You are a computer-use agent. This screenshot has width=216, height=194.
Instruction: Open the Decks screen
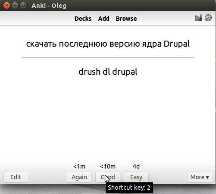[83, 19]
